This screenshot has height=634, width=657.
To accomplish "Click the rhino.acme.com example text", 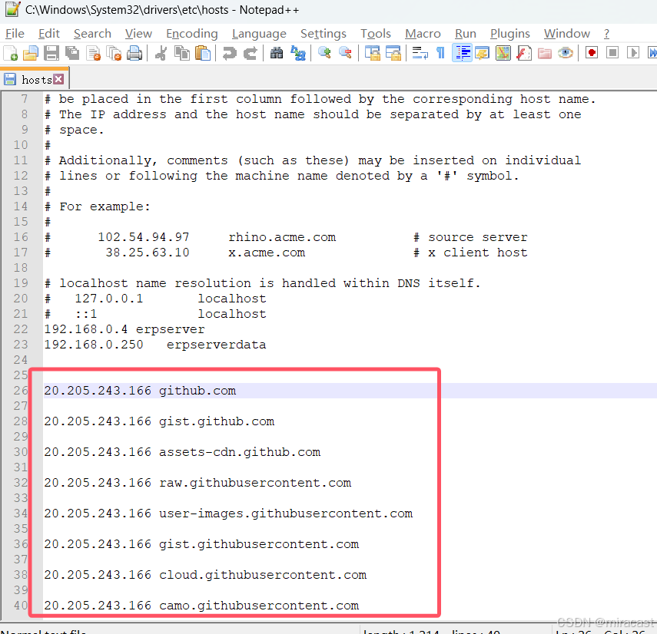I will pos(282,237).
